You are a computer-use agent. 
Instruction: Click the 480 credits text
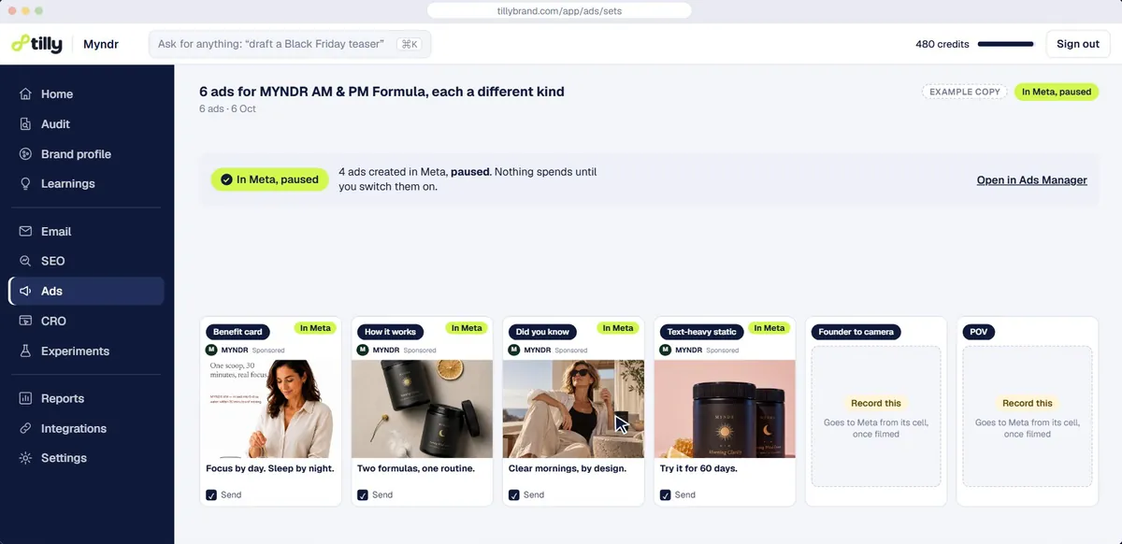[942, 44]
